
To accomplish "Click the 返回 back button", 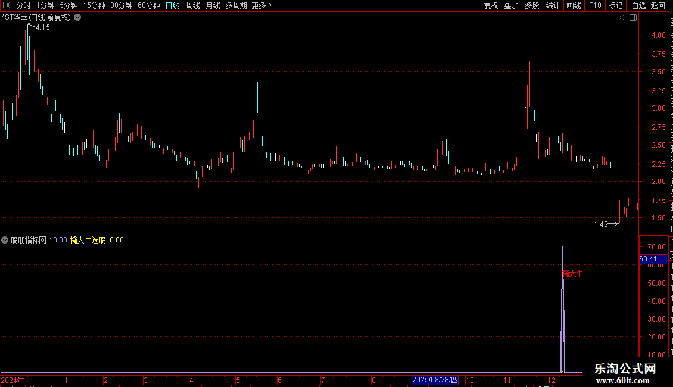I will pyautogui.click(x=658, y=5).
